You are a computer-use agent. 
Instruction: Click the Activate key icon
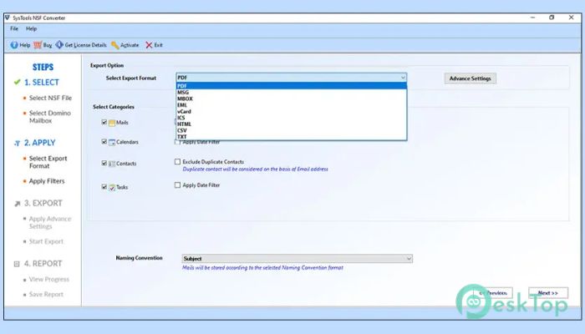tap(115, 45)
